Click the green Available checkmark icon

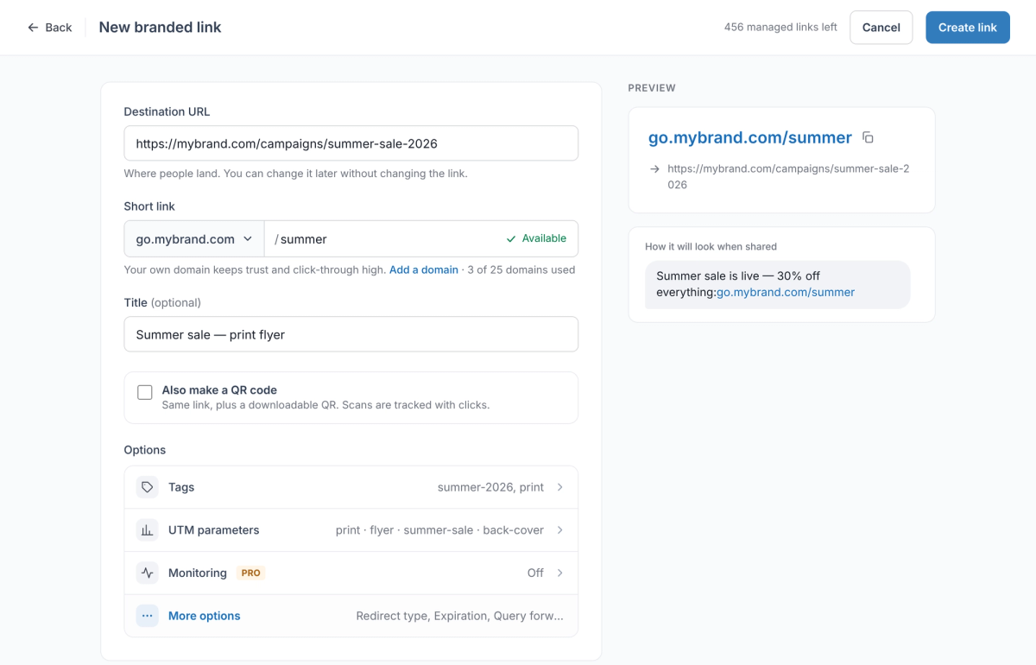[511, 238]
